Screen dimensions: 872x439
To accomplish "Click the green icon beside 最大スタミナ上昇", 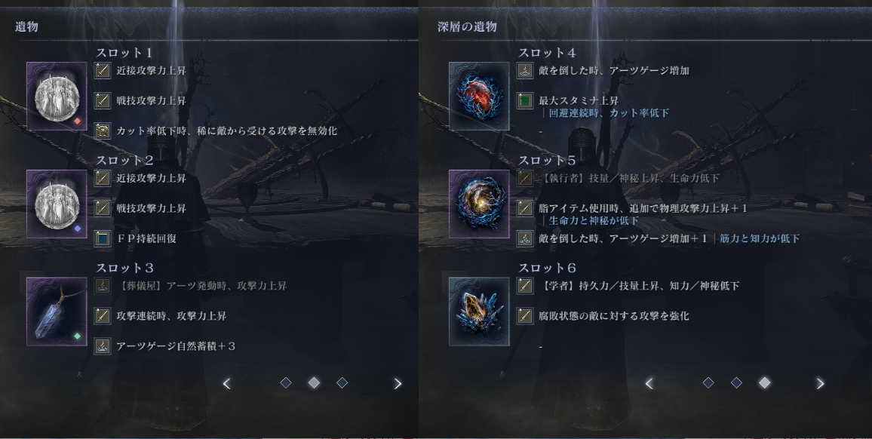I will pyautogui.click(x=525, y=101).
